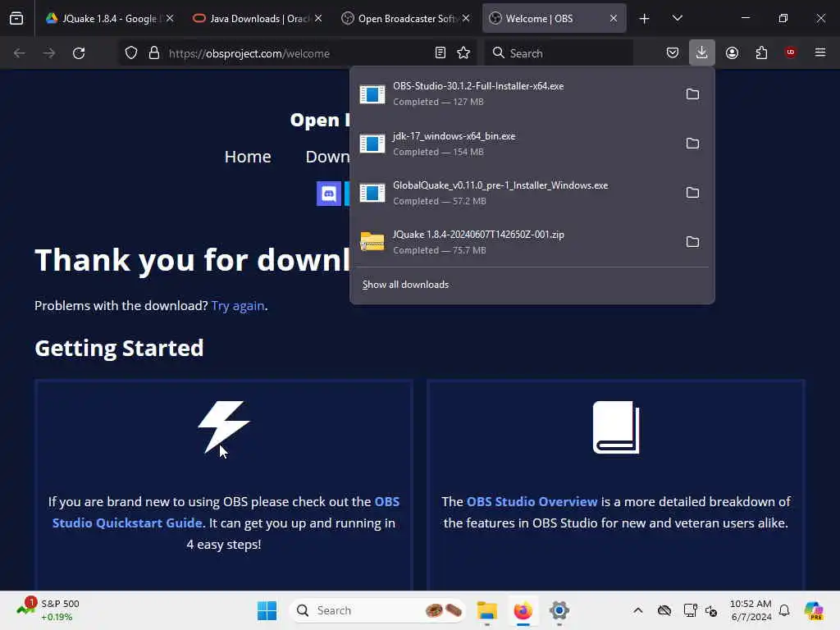
Task: View site security padlock info
Action: click(x=154, y=53)
